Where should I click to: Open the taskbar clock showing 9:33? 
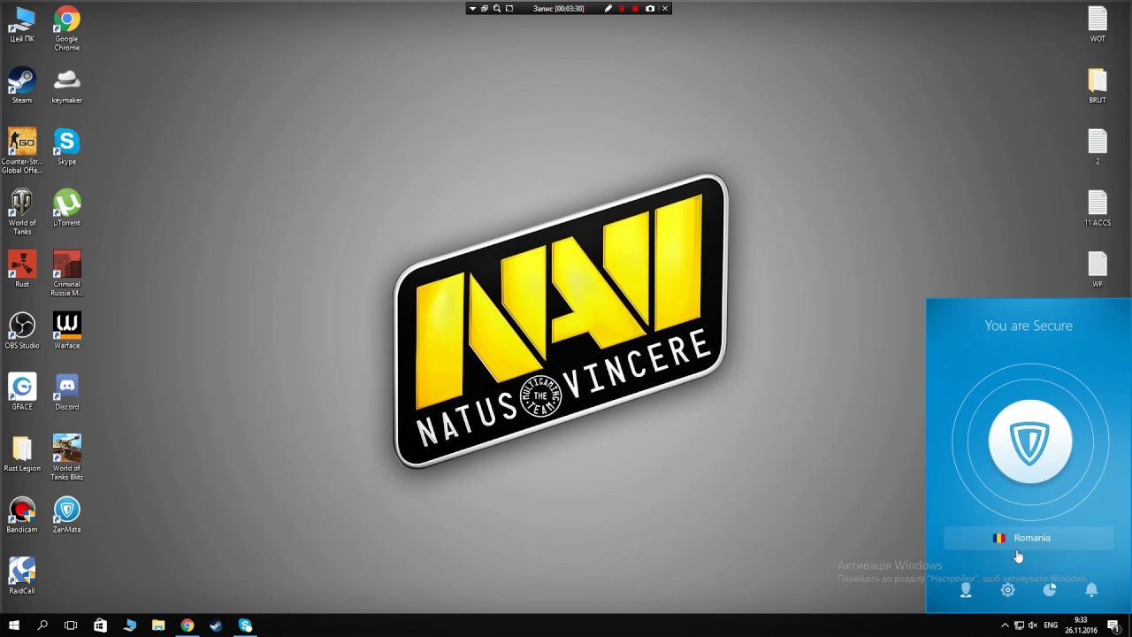(1081, 625)
